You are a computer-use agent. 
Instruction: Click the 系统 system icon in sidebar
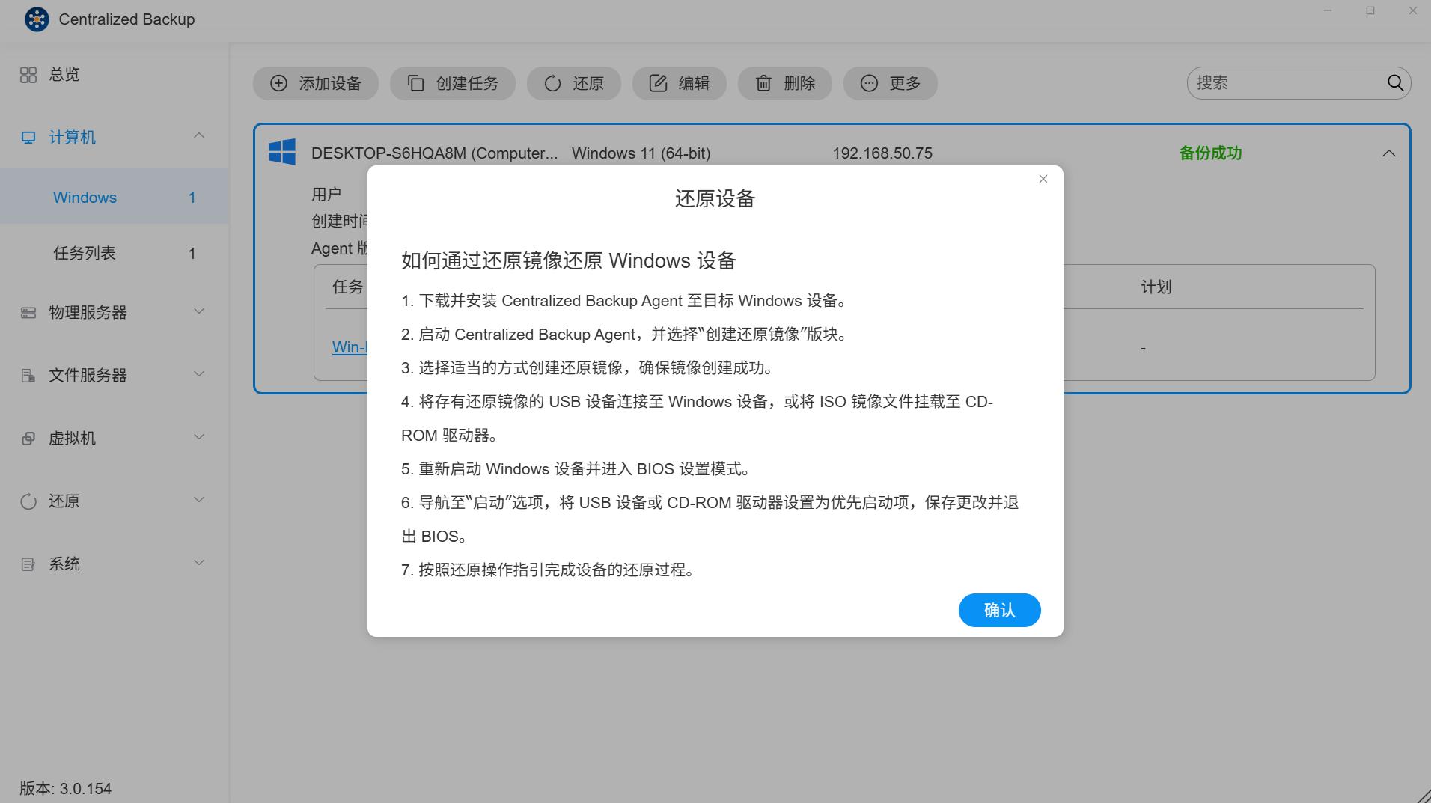pos(28,564)
